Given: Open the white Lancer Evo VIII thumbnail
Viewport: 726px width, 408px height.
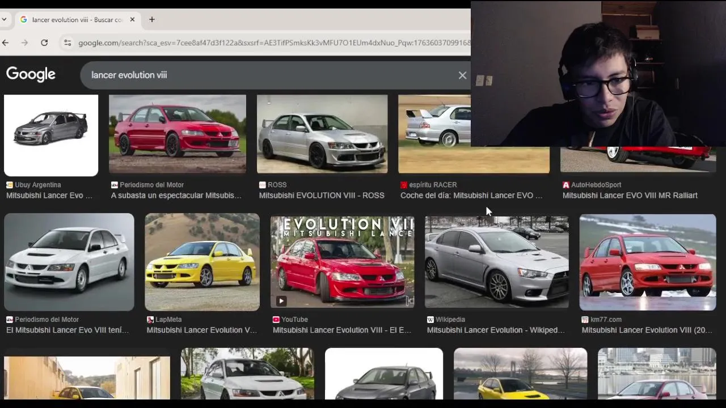Looking at the screenshot, I should 69,262.
